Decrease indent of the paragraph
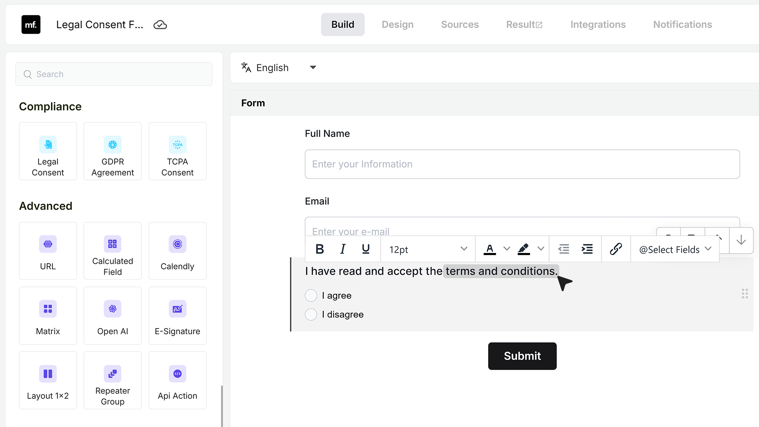 (564, 249)
